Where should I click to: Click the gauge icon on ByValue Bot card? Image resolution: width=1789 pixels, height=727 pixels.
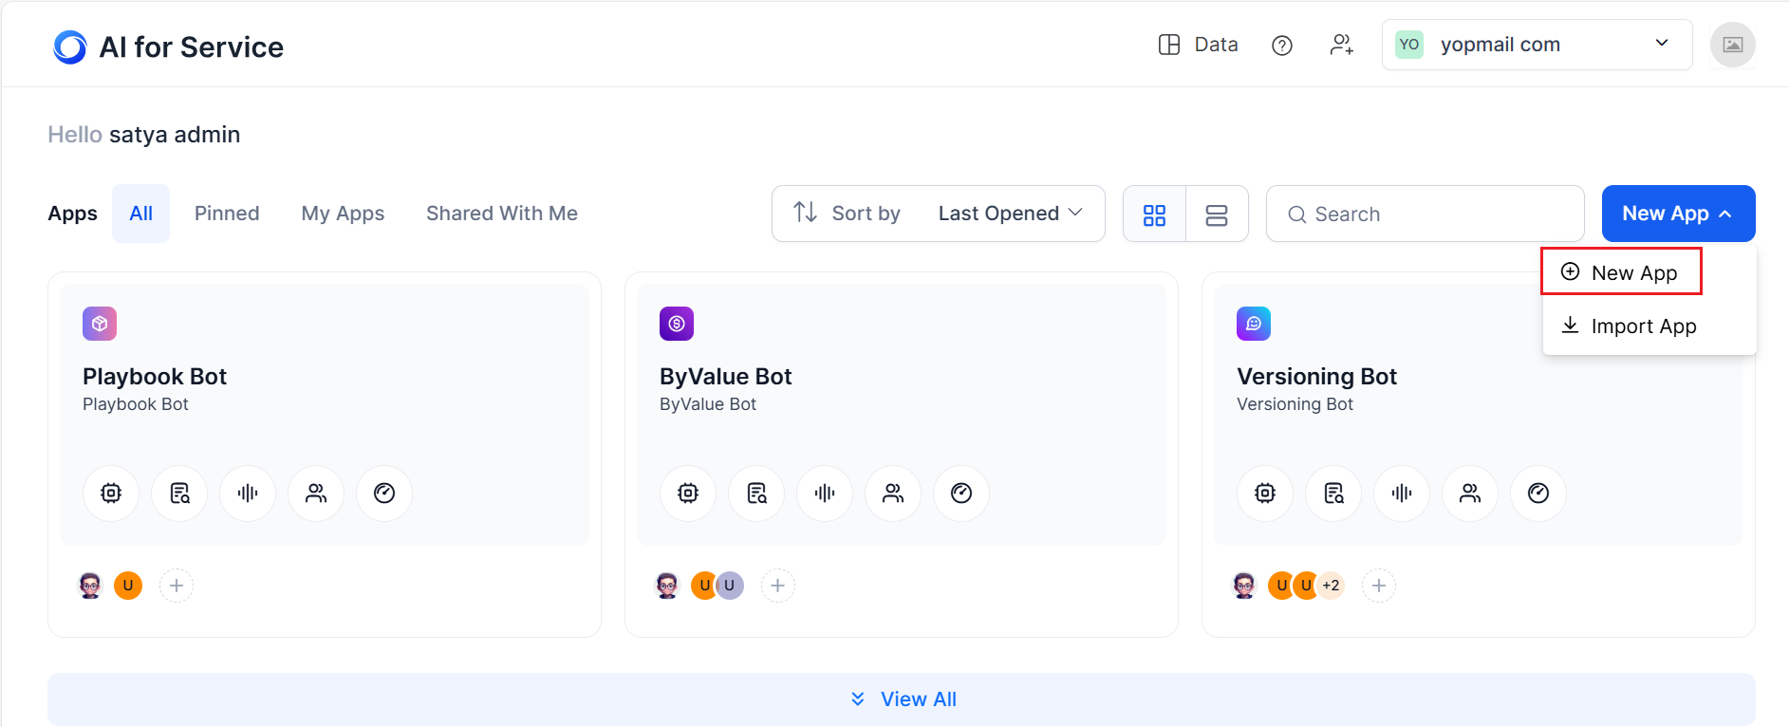(x=961, y=493)
